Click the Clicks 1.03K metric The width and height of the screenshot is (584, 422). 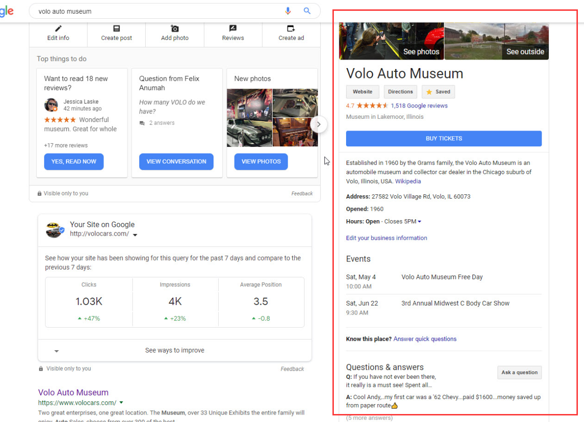(89, 302)
